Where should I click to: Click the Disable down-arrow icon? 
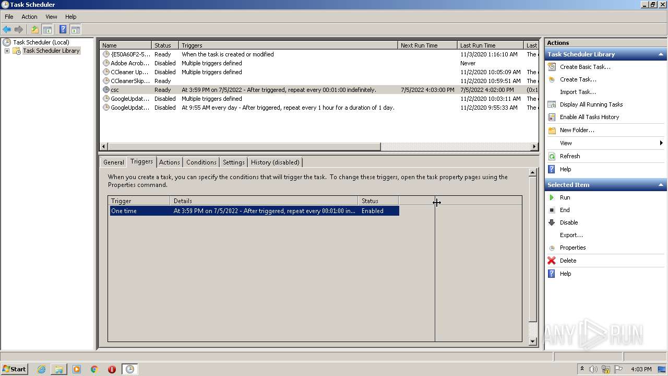tap(552, 222)
